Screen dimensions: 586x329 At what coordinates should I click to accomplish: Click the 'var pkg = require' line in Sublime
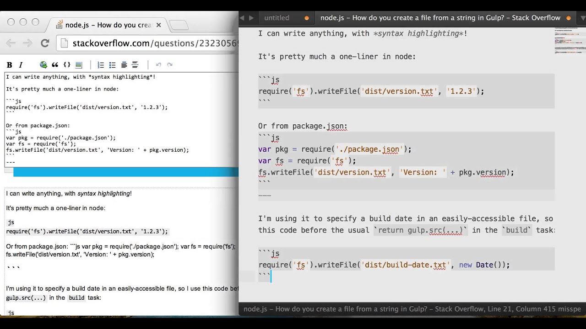tap(335, 149)
